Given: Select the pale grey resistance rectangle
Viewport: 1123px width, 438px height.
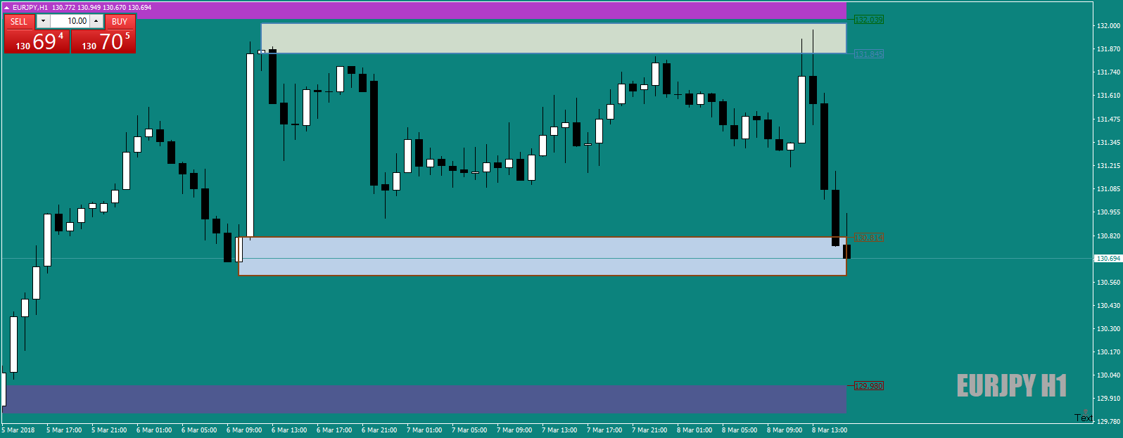Looking at the screenshot, I should (x=554, y=38).
